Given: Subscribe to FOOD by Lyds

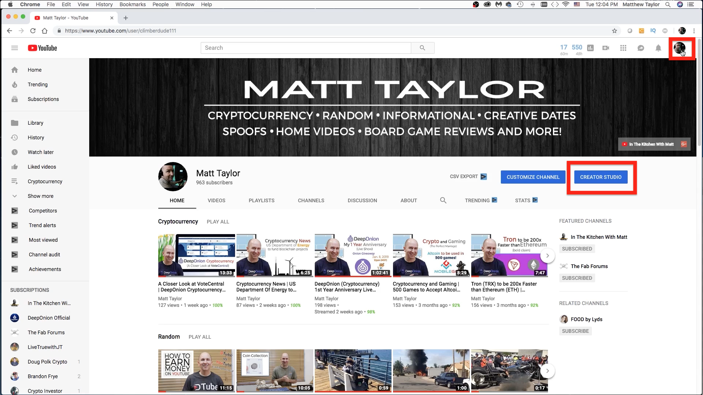Looking at the screenshot, I should (x=575, y=331).
